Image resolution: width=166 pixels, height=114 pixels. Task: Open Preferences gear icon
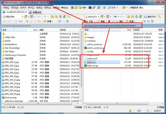(104, 8)
